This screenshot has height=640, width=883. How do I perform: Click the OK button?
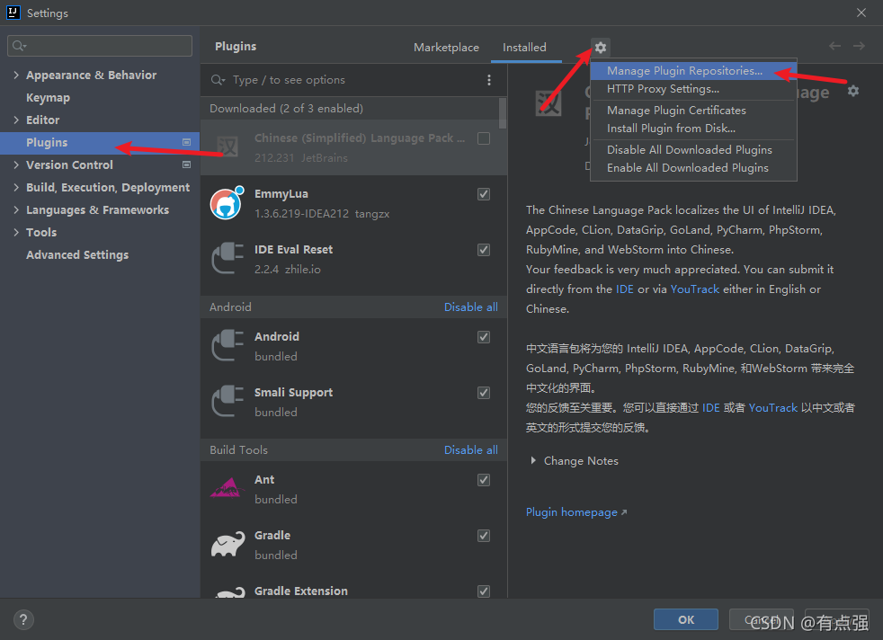click(685, 619)
